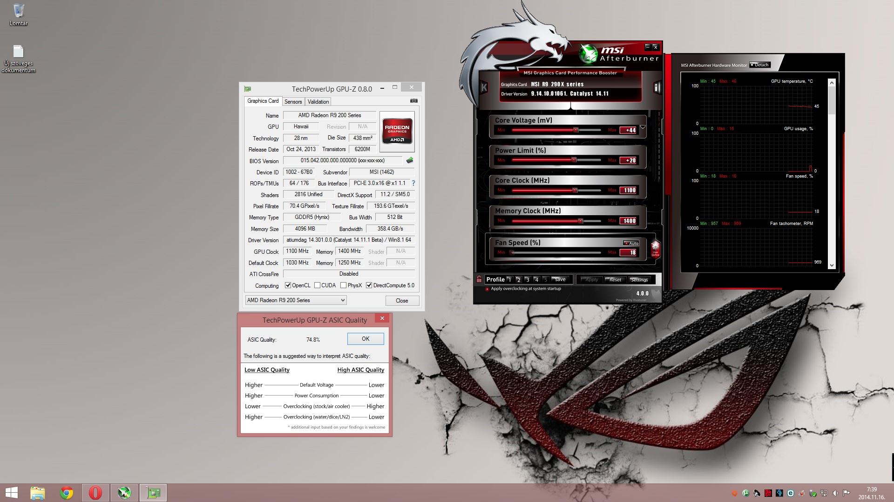Switch to MSI Afterburner taskbar icon
This screenshot has width=894, height=502.
(124, 493)
